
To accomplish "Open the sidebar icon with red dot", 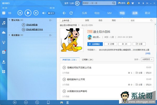I will click(x=4, y=52).
